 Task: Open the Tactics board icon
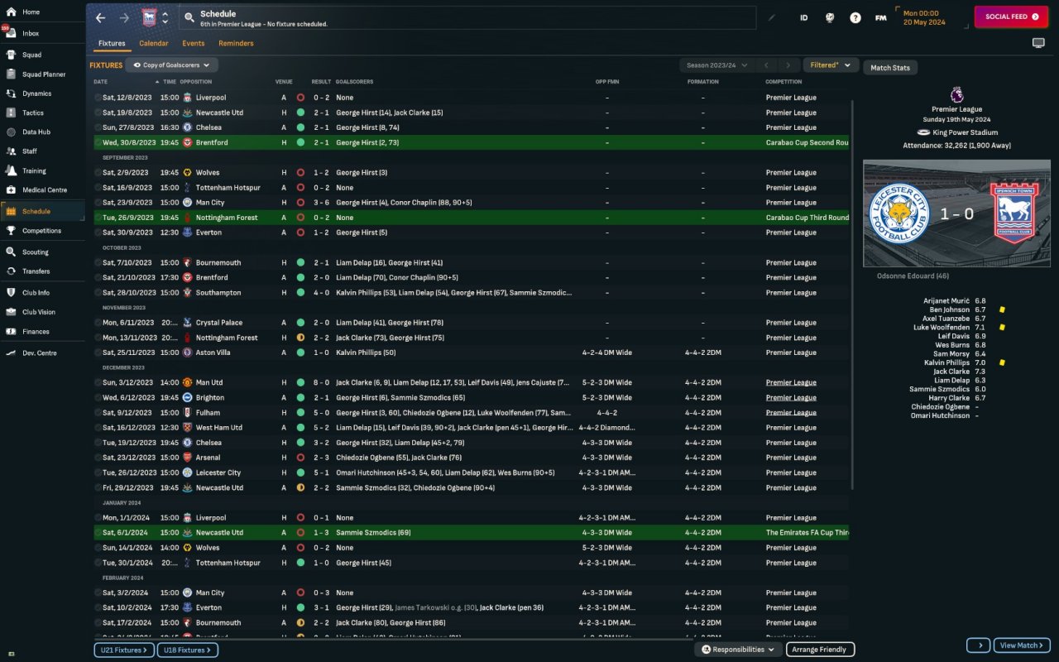[11, 113]
